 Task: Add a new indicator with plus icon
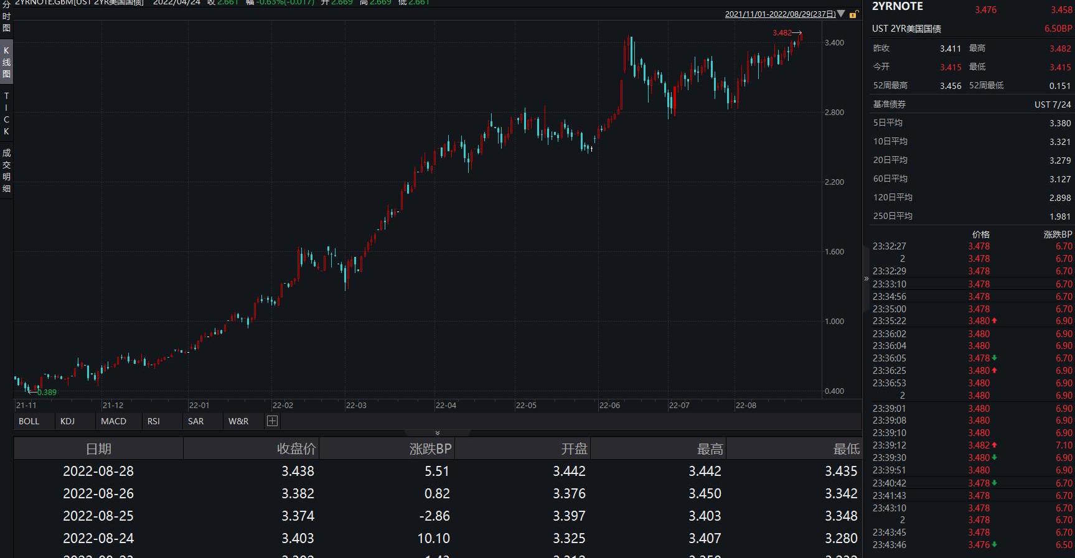click(x=272, y=421)
